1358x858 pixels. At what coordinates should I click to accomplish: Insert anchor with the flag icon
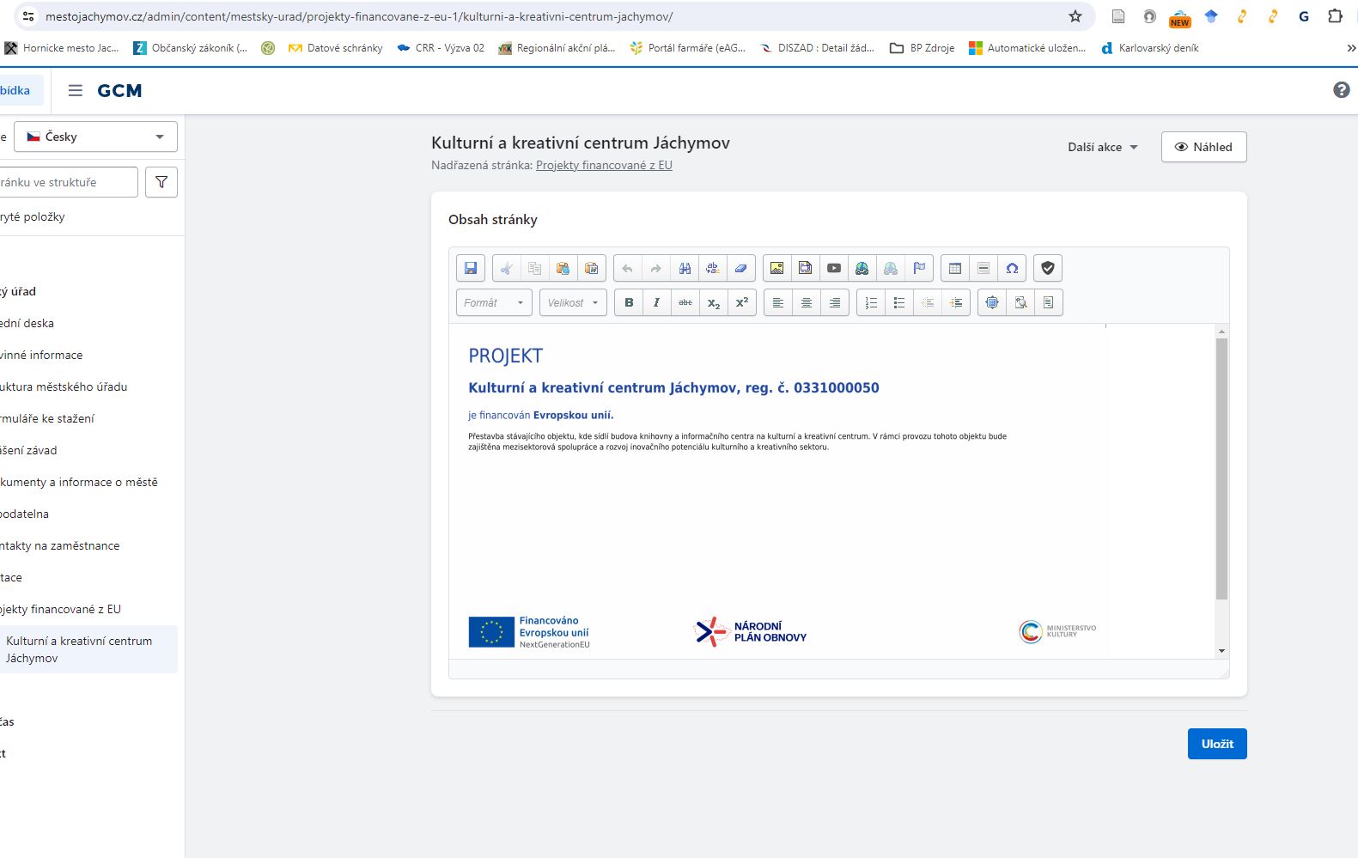pyautogui.click(x=919, y=268)
